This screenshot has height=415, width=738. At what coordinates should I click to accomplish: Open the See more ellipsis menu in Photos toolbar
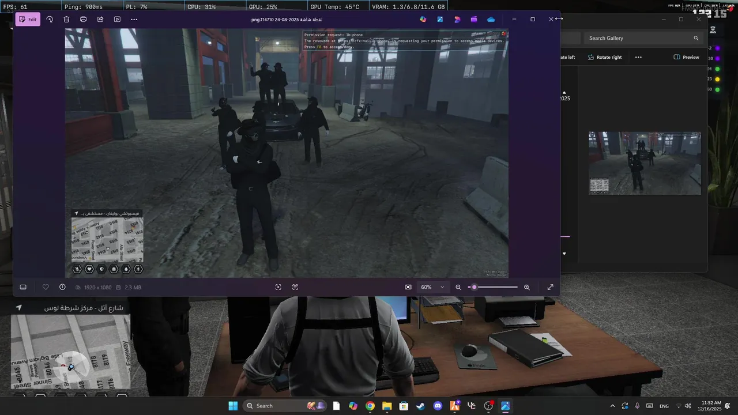[x=134, y=19]
